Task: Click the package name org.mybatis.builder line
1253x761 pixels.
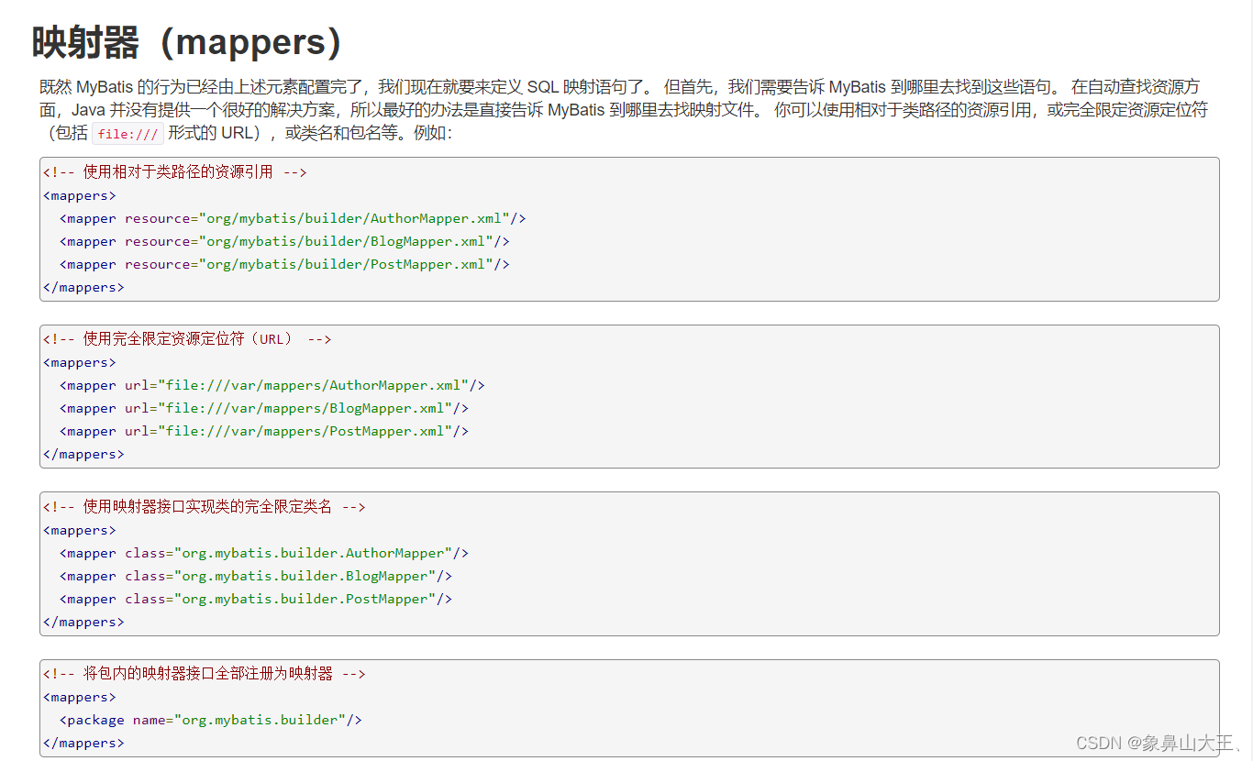Action: coord(211,720)
